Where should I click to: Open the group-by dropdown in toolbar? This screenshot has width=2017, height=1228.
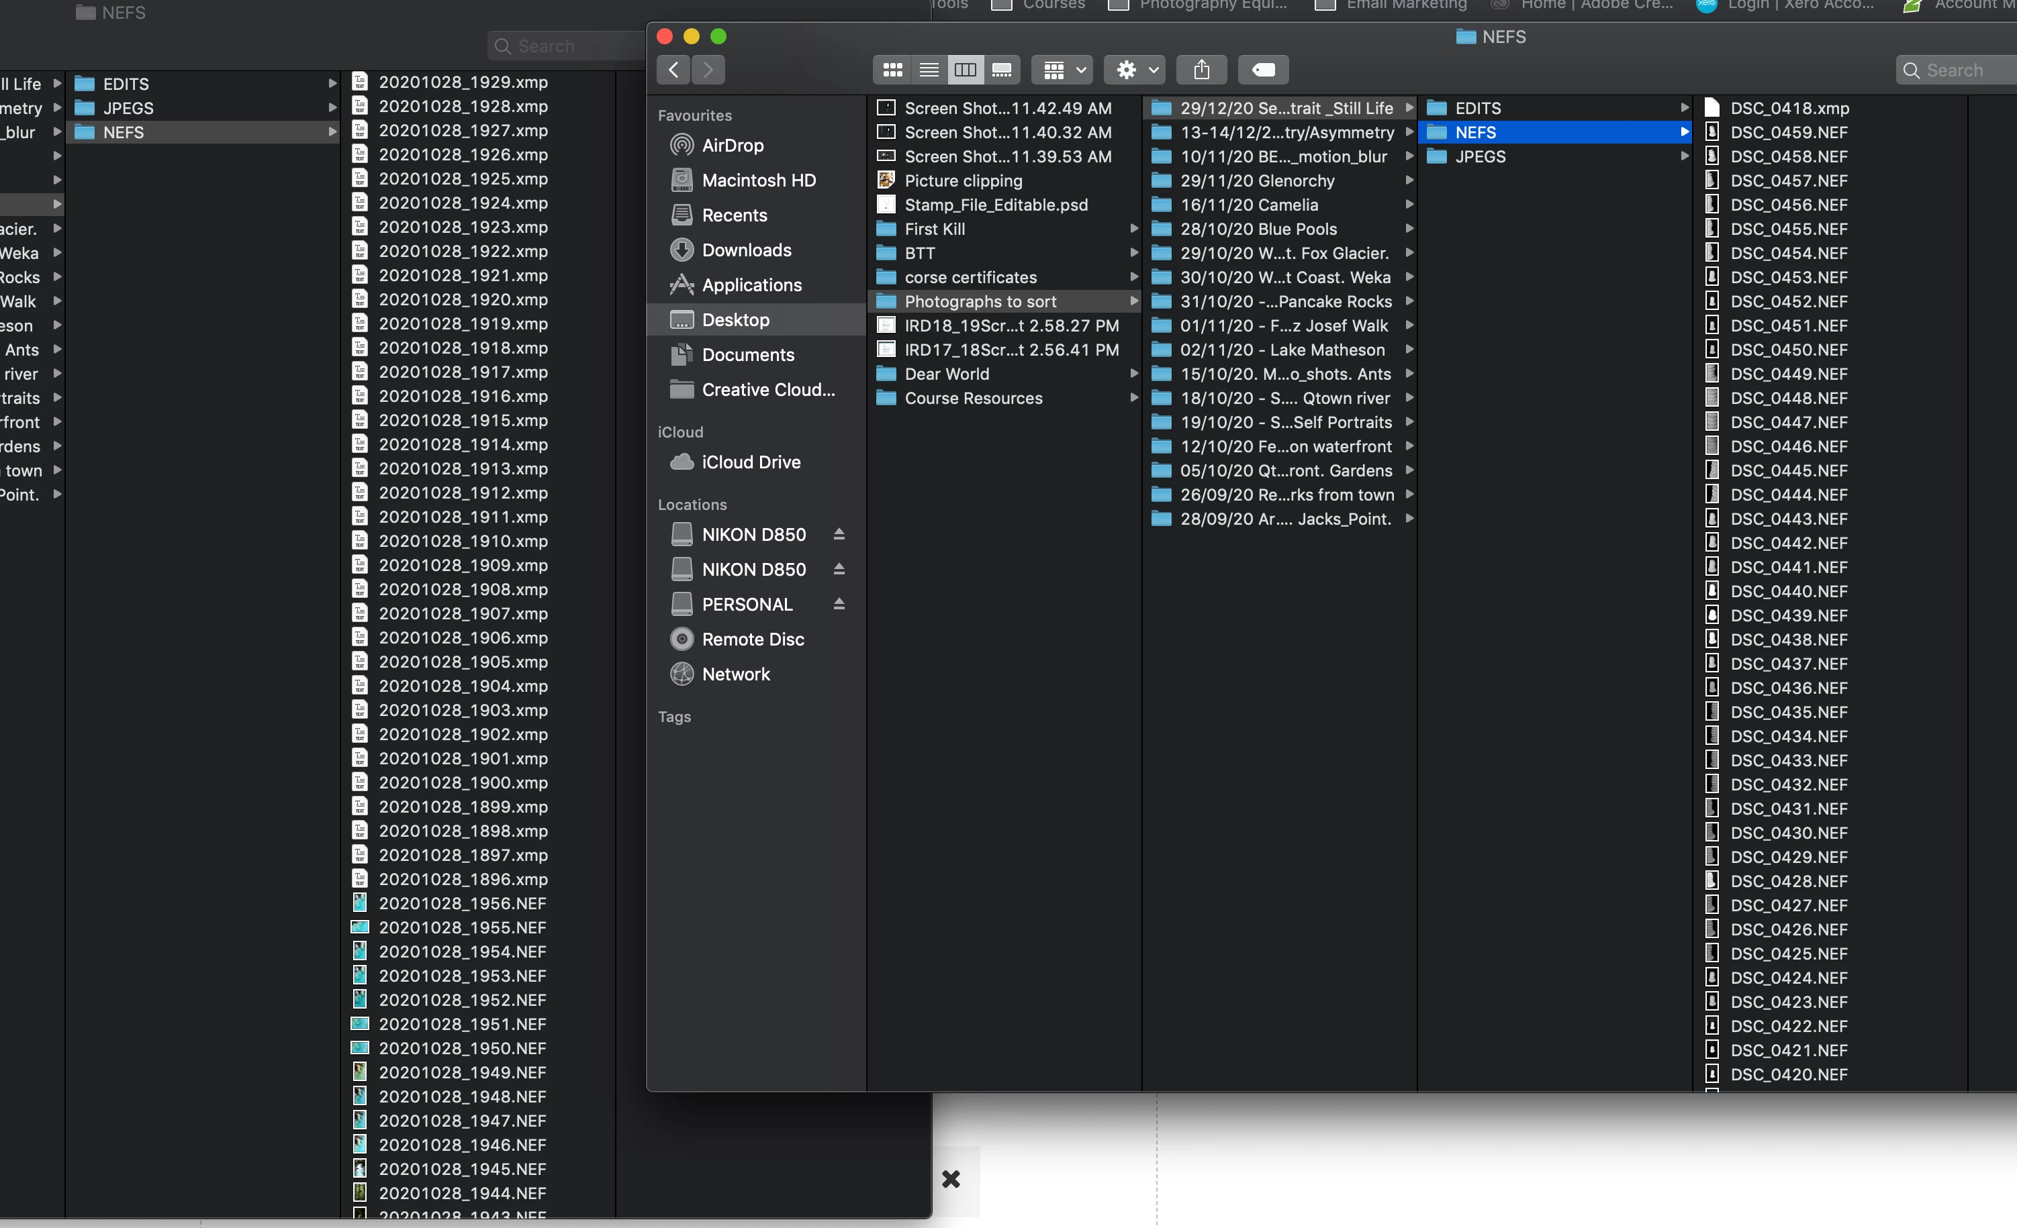coord(1062,70)
